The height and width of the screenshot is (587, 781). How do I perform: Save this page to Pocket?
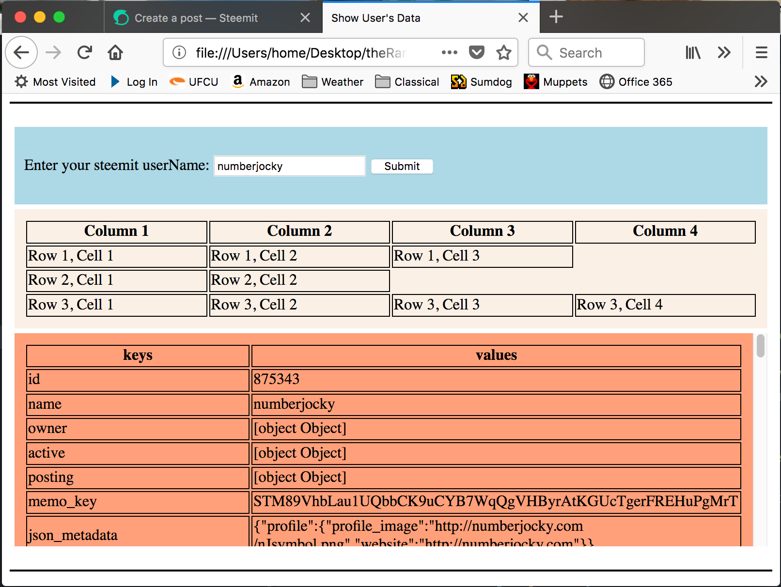477,52
